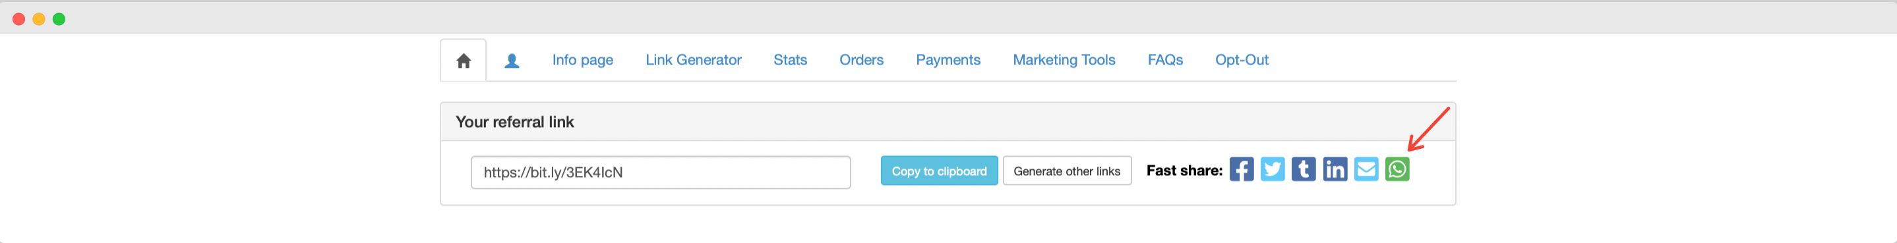View the Orders tab
Image resolution: width=1897 pixels, height=243 pixels.
point(861,61)
